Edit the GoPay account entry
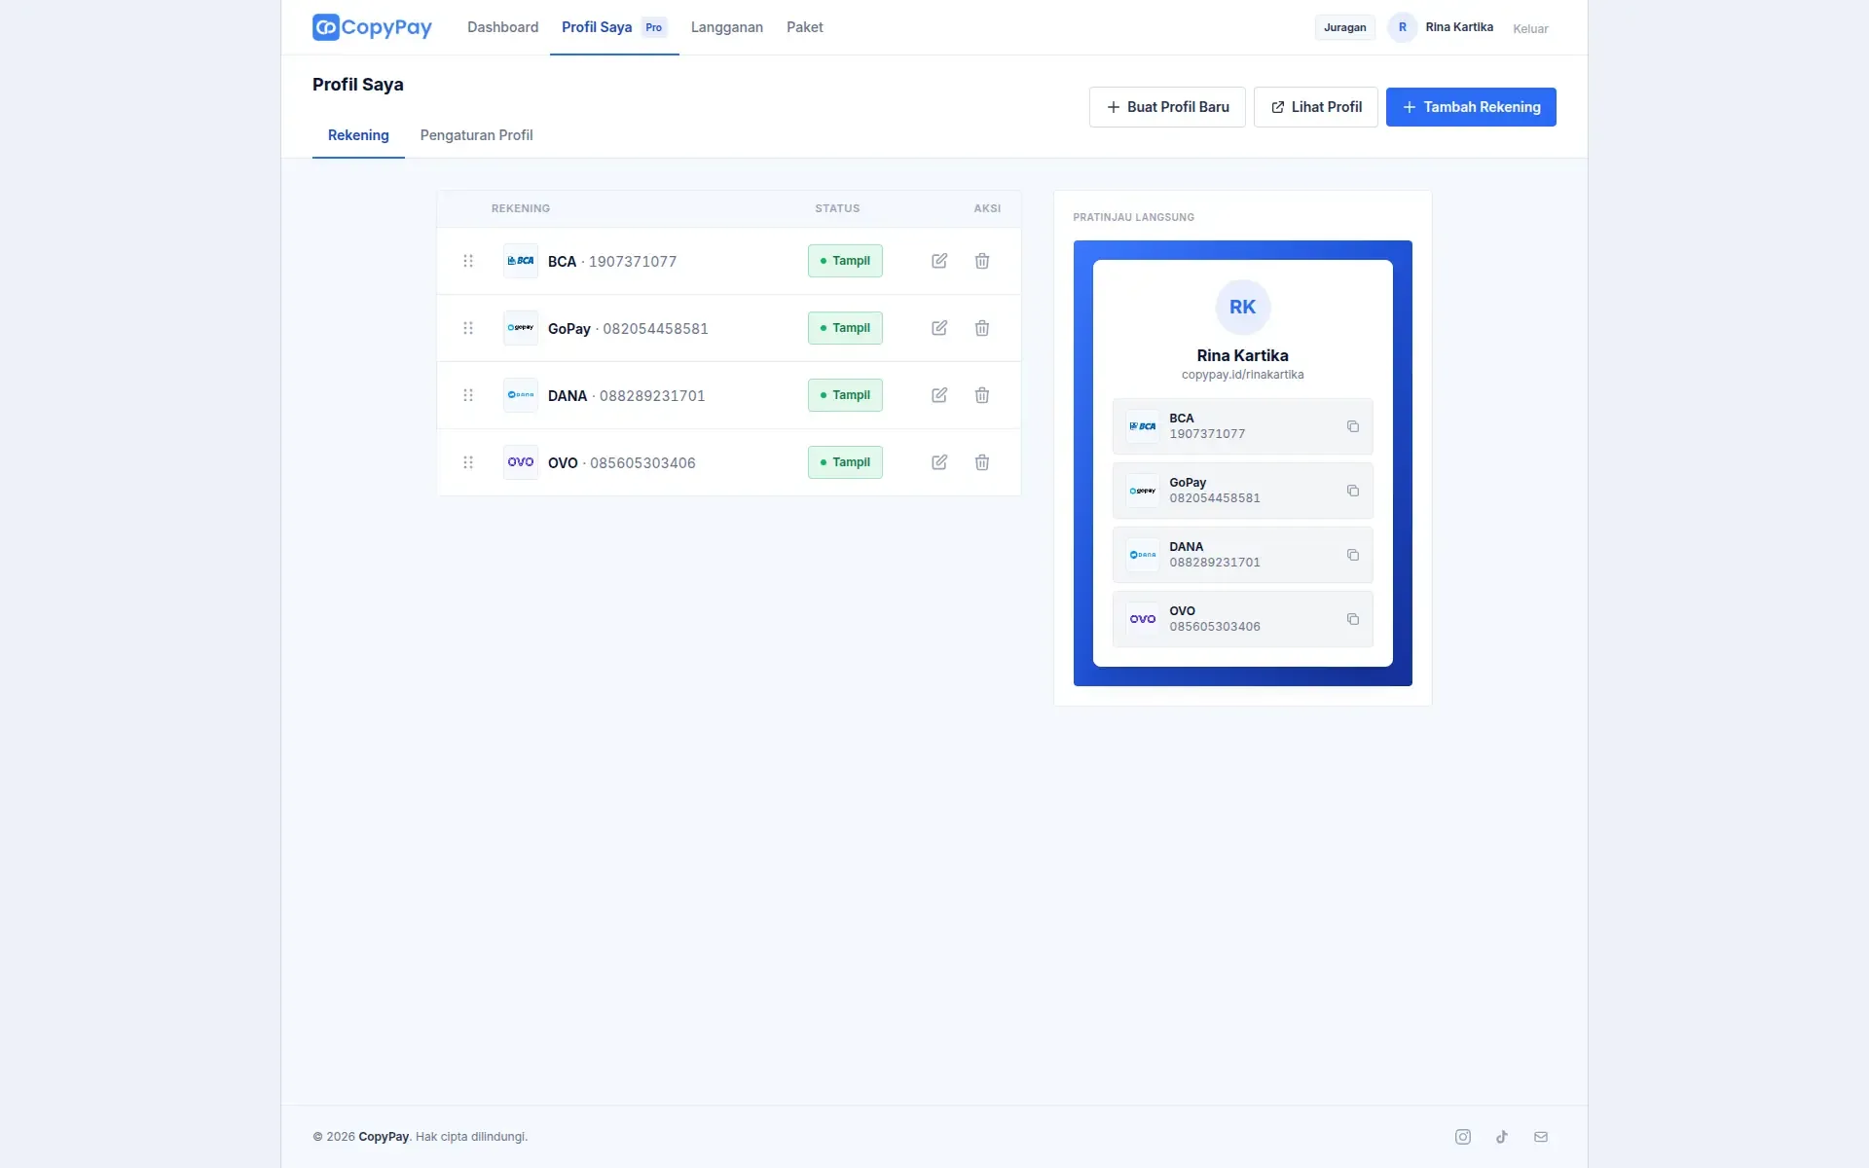This screenshot has height=1168, width=1869. coord(939,328)
